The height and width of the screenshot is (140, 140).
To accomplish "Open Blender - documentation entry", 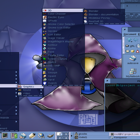I will 104,15.
